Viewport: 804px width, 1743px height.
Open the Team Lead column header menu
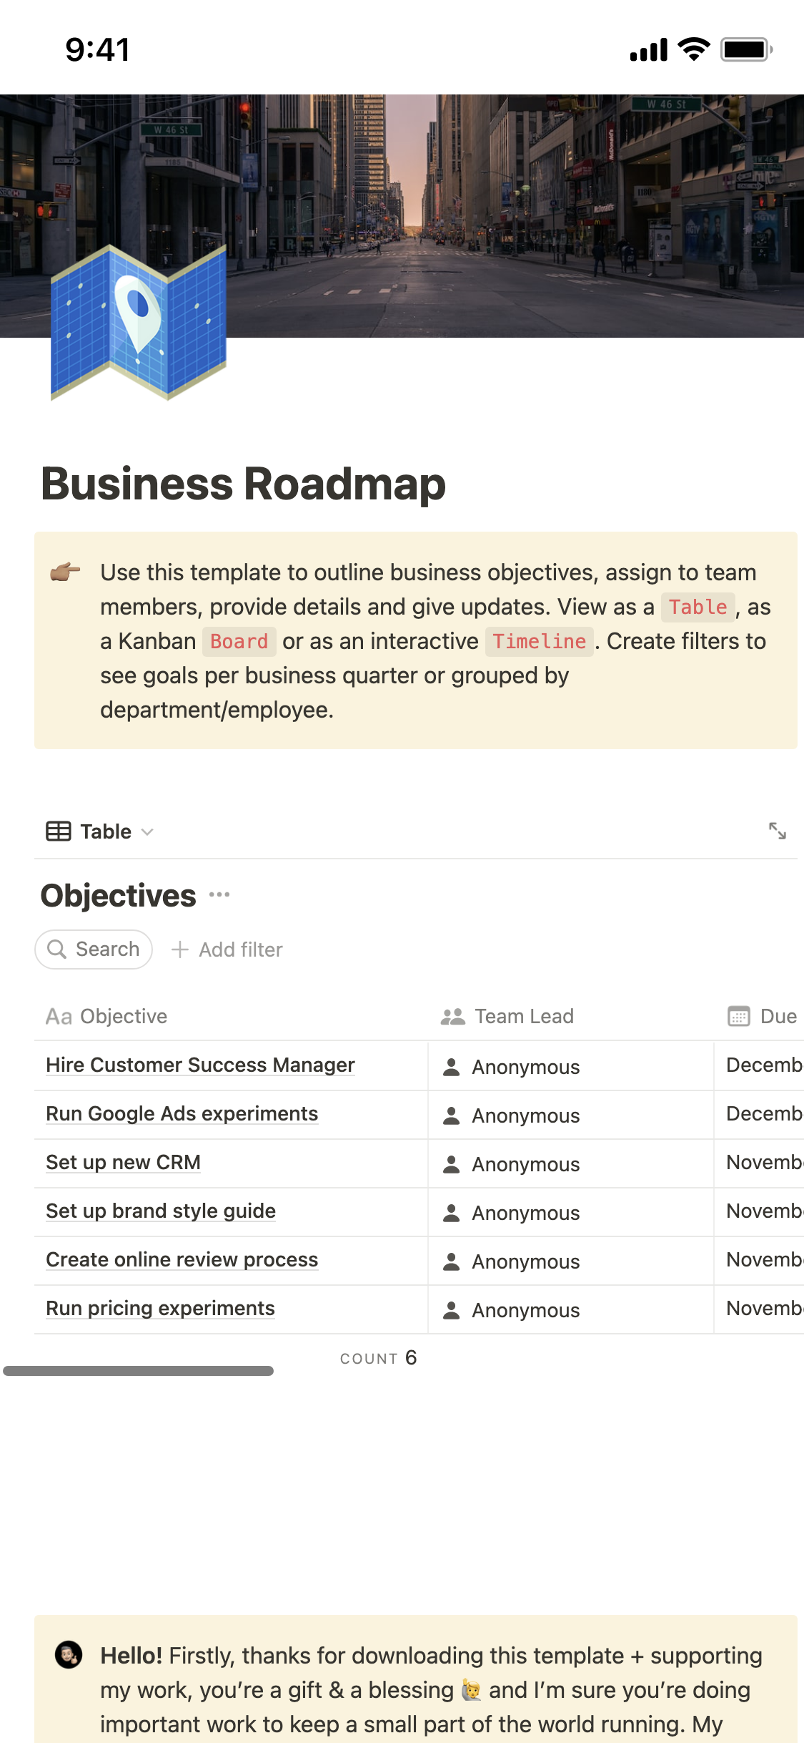(525, 1017)
